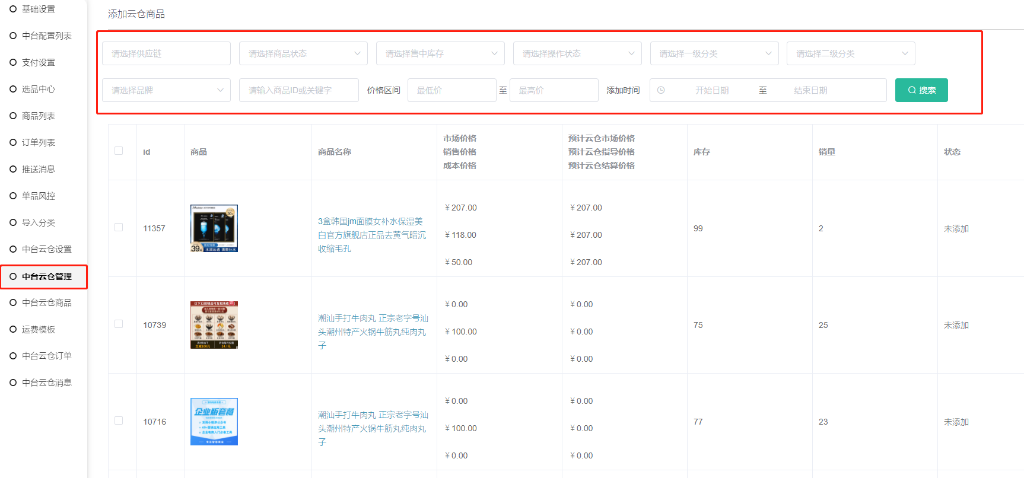Open 中台云仓商品 in the sidebar
The height and width of the screenshot is (478, 1024).
click(46, 302)
